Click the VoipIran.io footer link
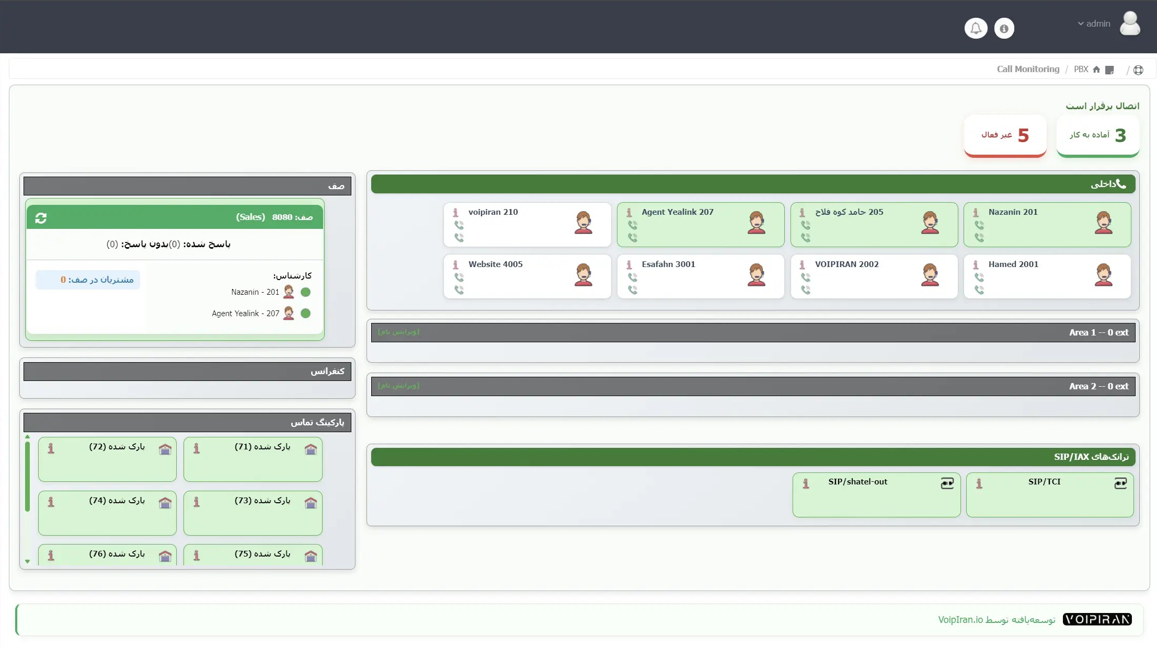The width and height of the screenshot is (1157, 648). click(x=960, y=620)
